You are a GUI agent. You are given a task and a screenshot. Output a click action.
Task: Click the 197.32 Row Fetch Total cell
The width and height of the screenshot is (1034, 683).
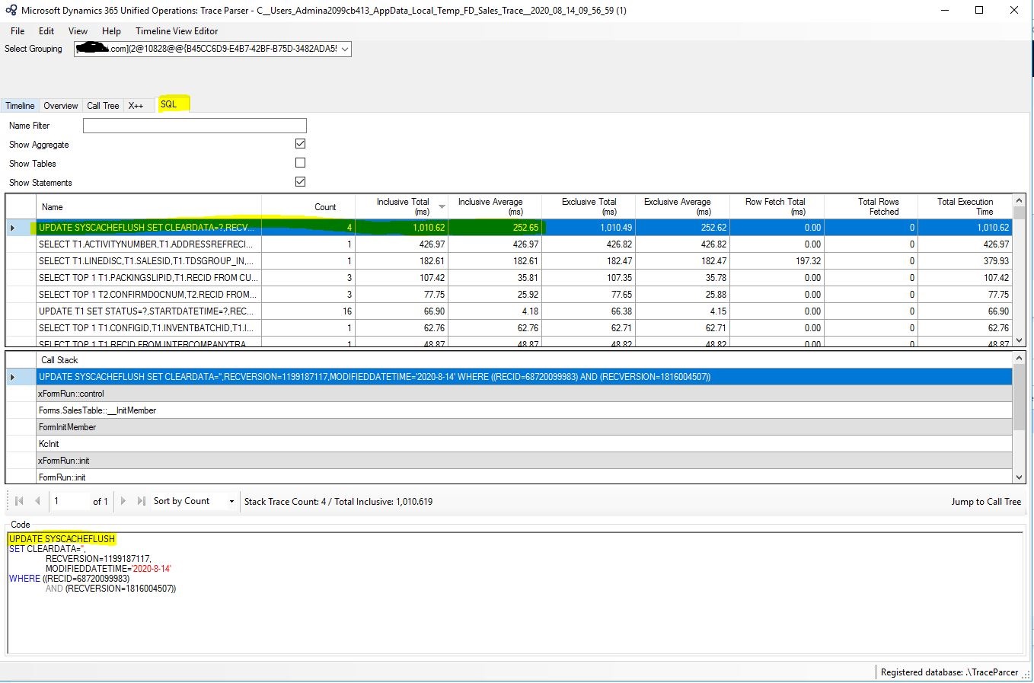pyautogui.click(x=776, y=261)
